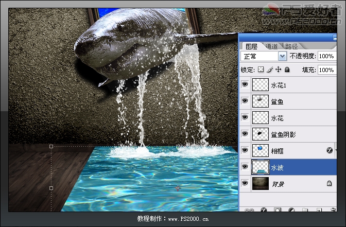
Task: Click the create new layer icon
Action: click(319, 210)
